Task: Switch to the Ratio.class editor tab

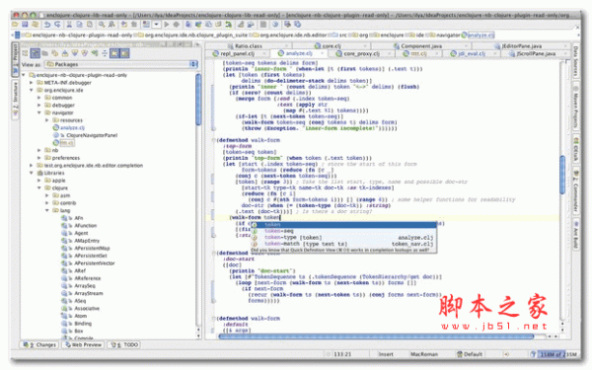Action: coord(248,45)
